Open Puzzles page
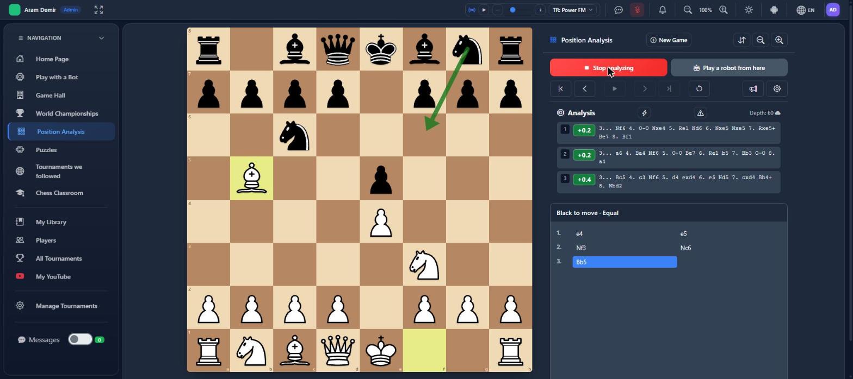The width and height of the screenshot is (853, 379). pos(61,150)
